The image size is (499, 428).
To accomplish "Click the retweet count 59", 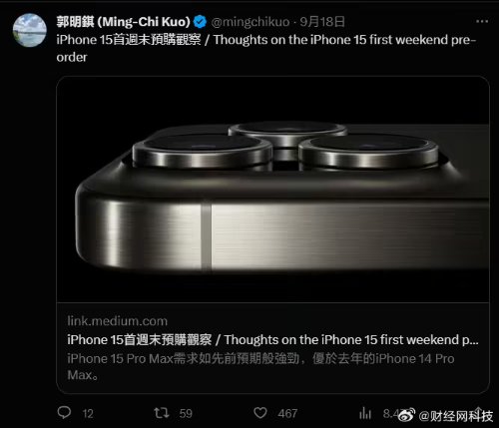I will coord(186,414).
